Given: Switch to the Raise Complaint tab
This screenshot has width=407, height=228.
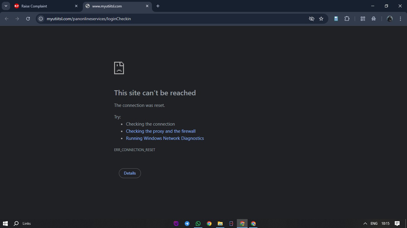Looking at the screenshot, I should (x=45, y=6).
